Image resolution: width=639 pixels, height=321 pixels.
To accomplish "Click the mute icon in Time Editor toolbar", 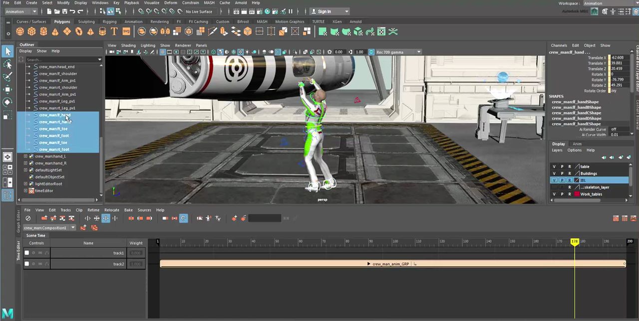I will (28, 218).
